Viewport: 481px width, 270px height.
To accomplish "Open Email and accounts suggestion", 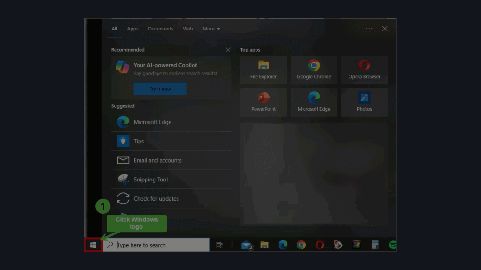I will coord(171,160).
